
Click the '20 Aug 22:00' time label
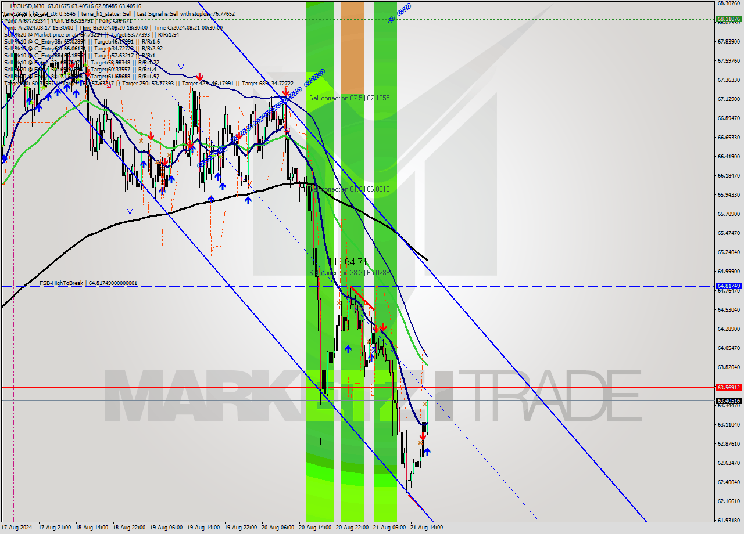pyautogui.click(x=352, y=528)
